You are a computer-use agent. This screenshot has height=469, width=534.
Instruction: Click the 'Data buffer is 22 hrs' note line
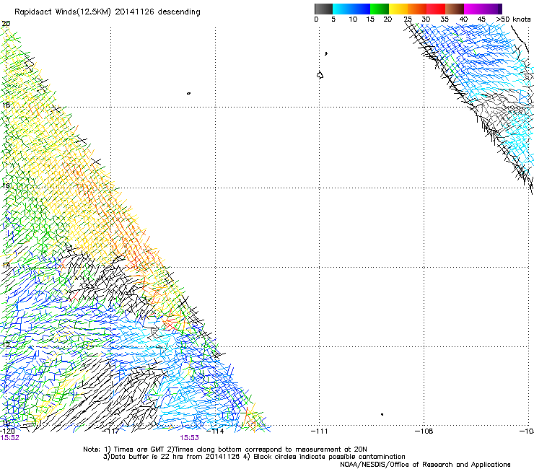[254, 457]
